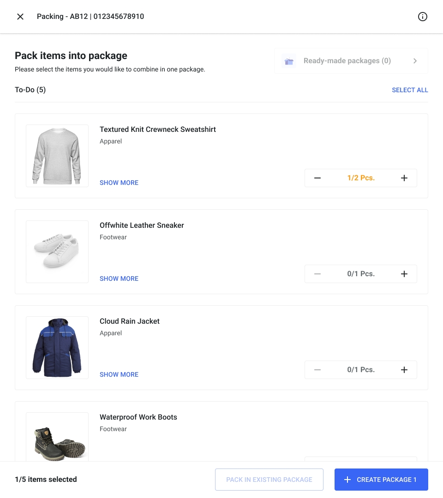Increase Textured Knit Sweatshirt quantity

404,178
